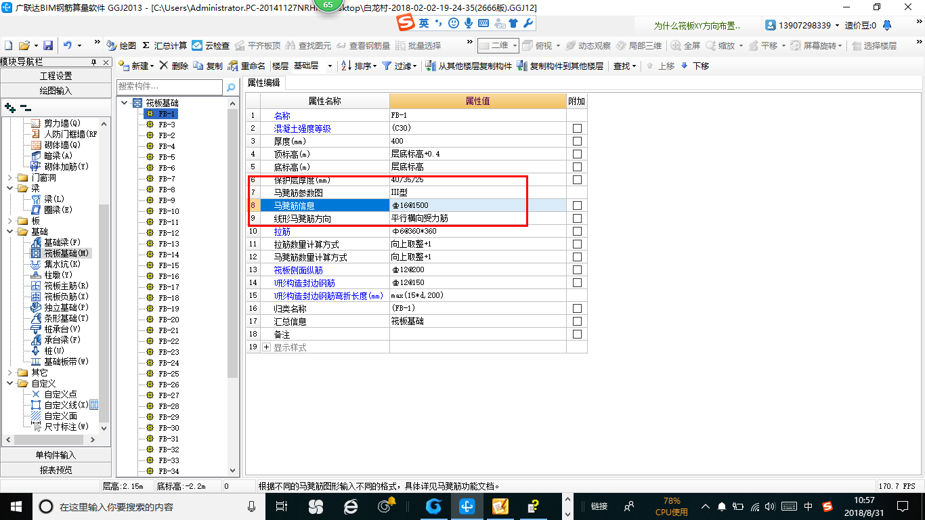Collapse 自定义 folder in tree
The height and width of the screenshot is (520, 925).
(x=9, y=383)
